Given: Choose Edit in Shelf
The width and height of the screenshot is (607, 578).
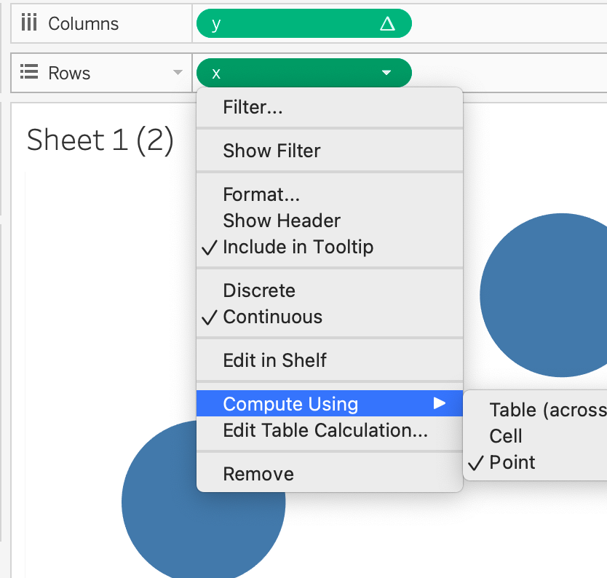Looking at the screenshot, I should click(274, 360).
